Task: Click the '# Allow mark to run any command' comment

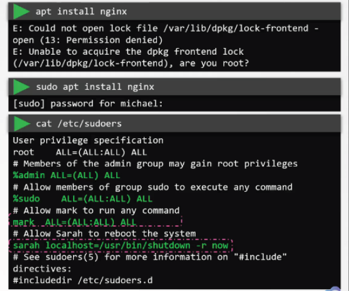Action: pyautogui.click(x=96, y=211)
